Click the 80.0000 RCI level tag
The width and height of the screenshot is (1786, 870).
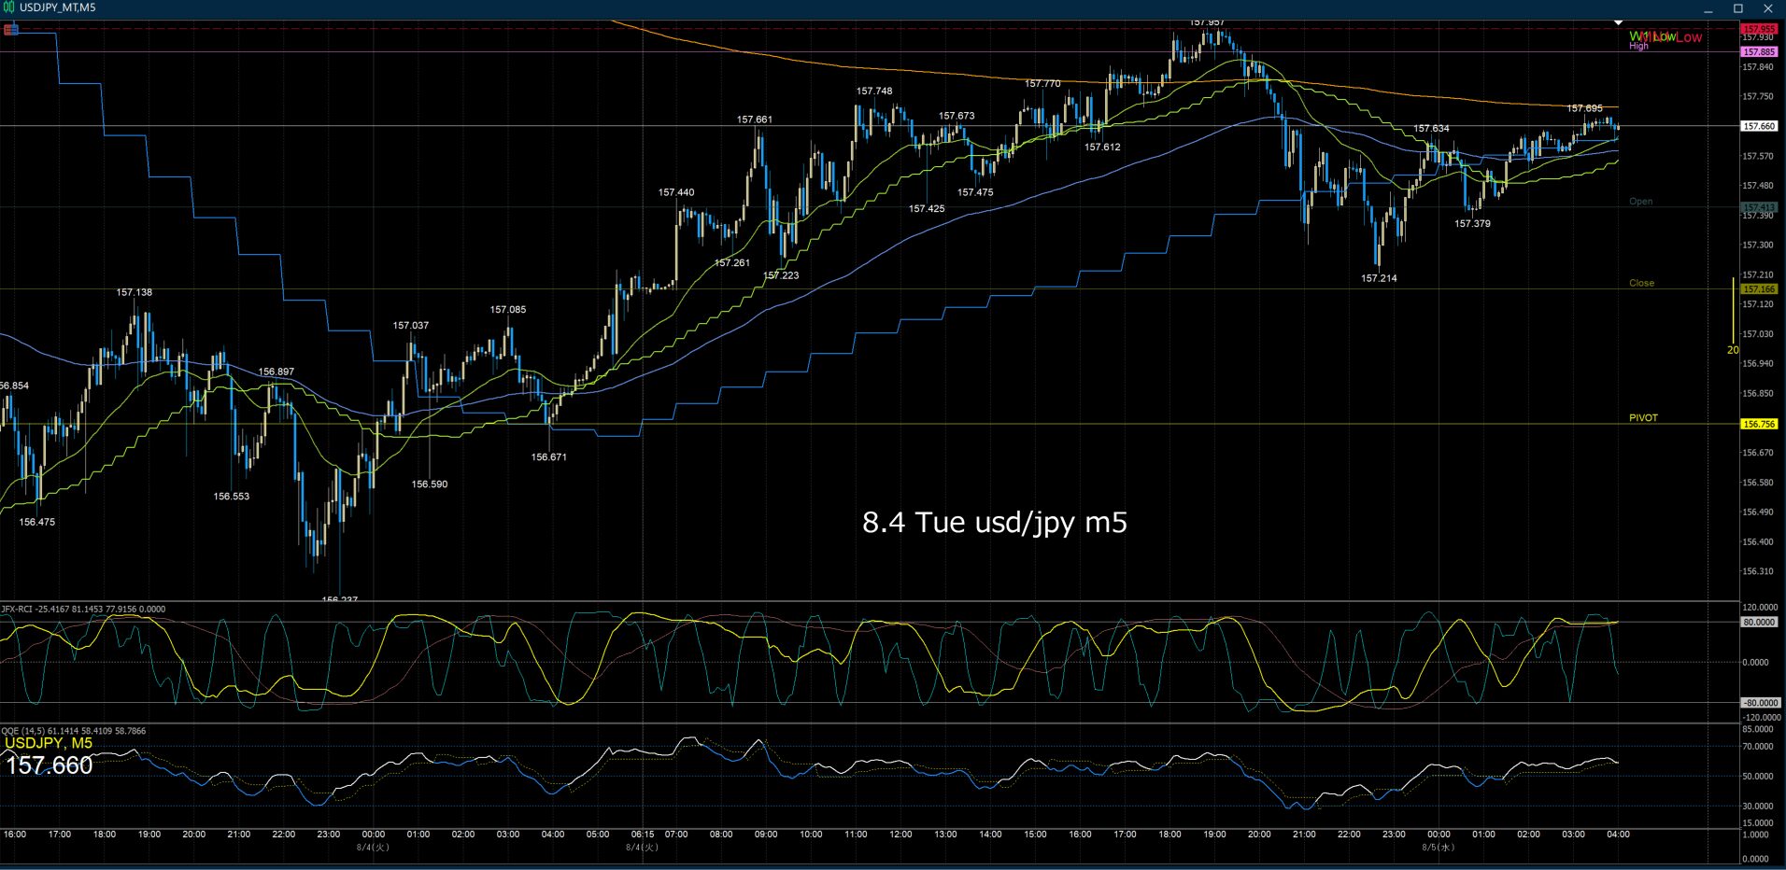click(x=1759, y=622)
